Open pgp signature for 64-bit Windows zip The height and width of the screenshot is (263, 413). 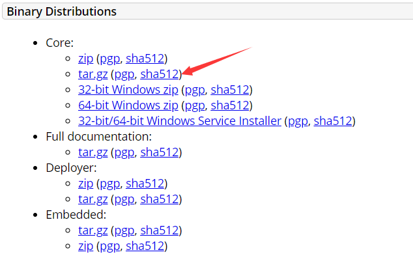coord(195,105)
